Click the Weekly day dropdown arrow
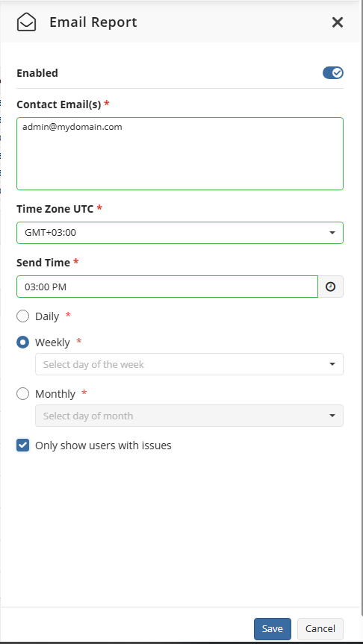 [x=332, y=364]
